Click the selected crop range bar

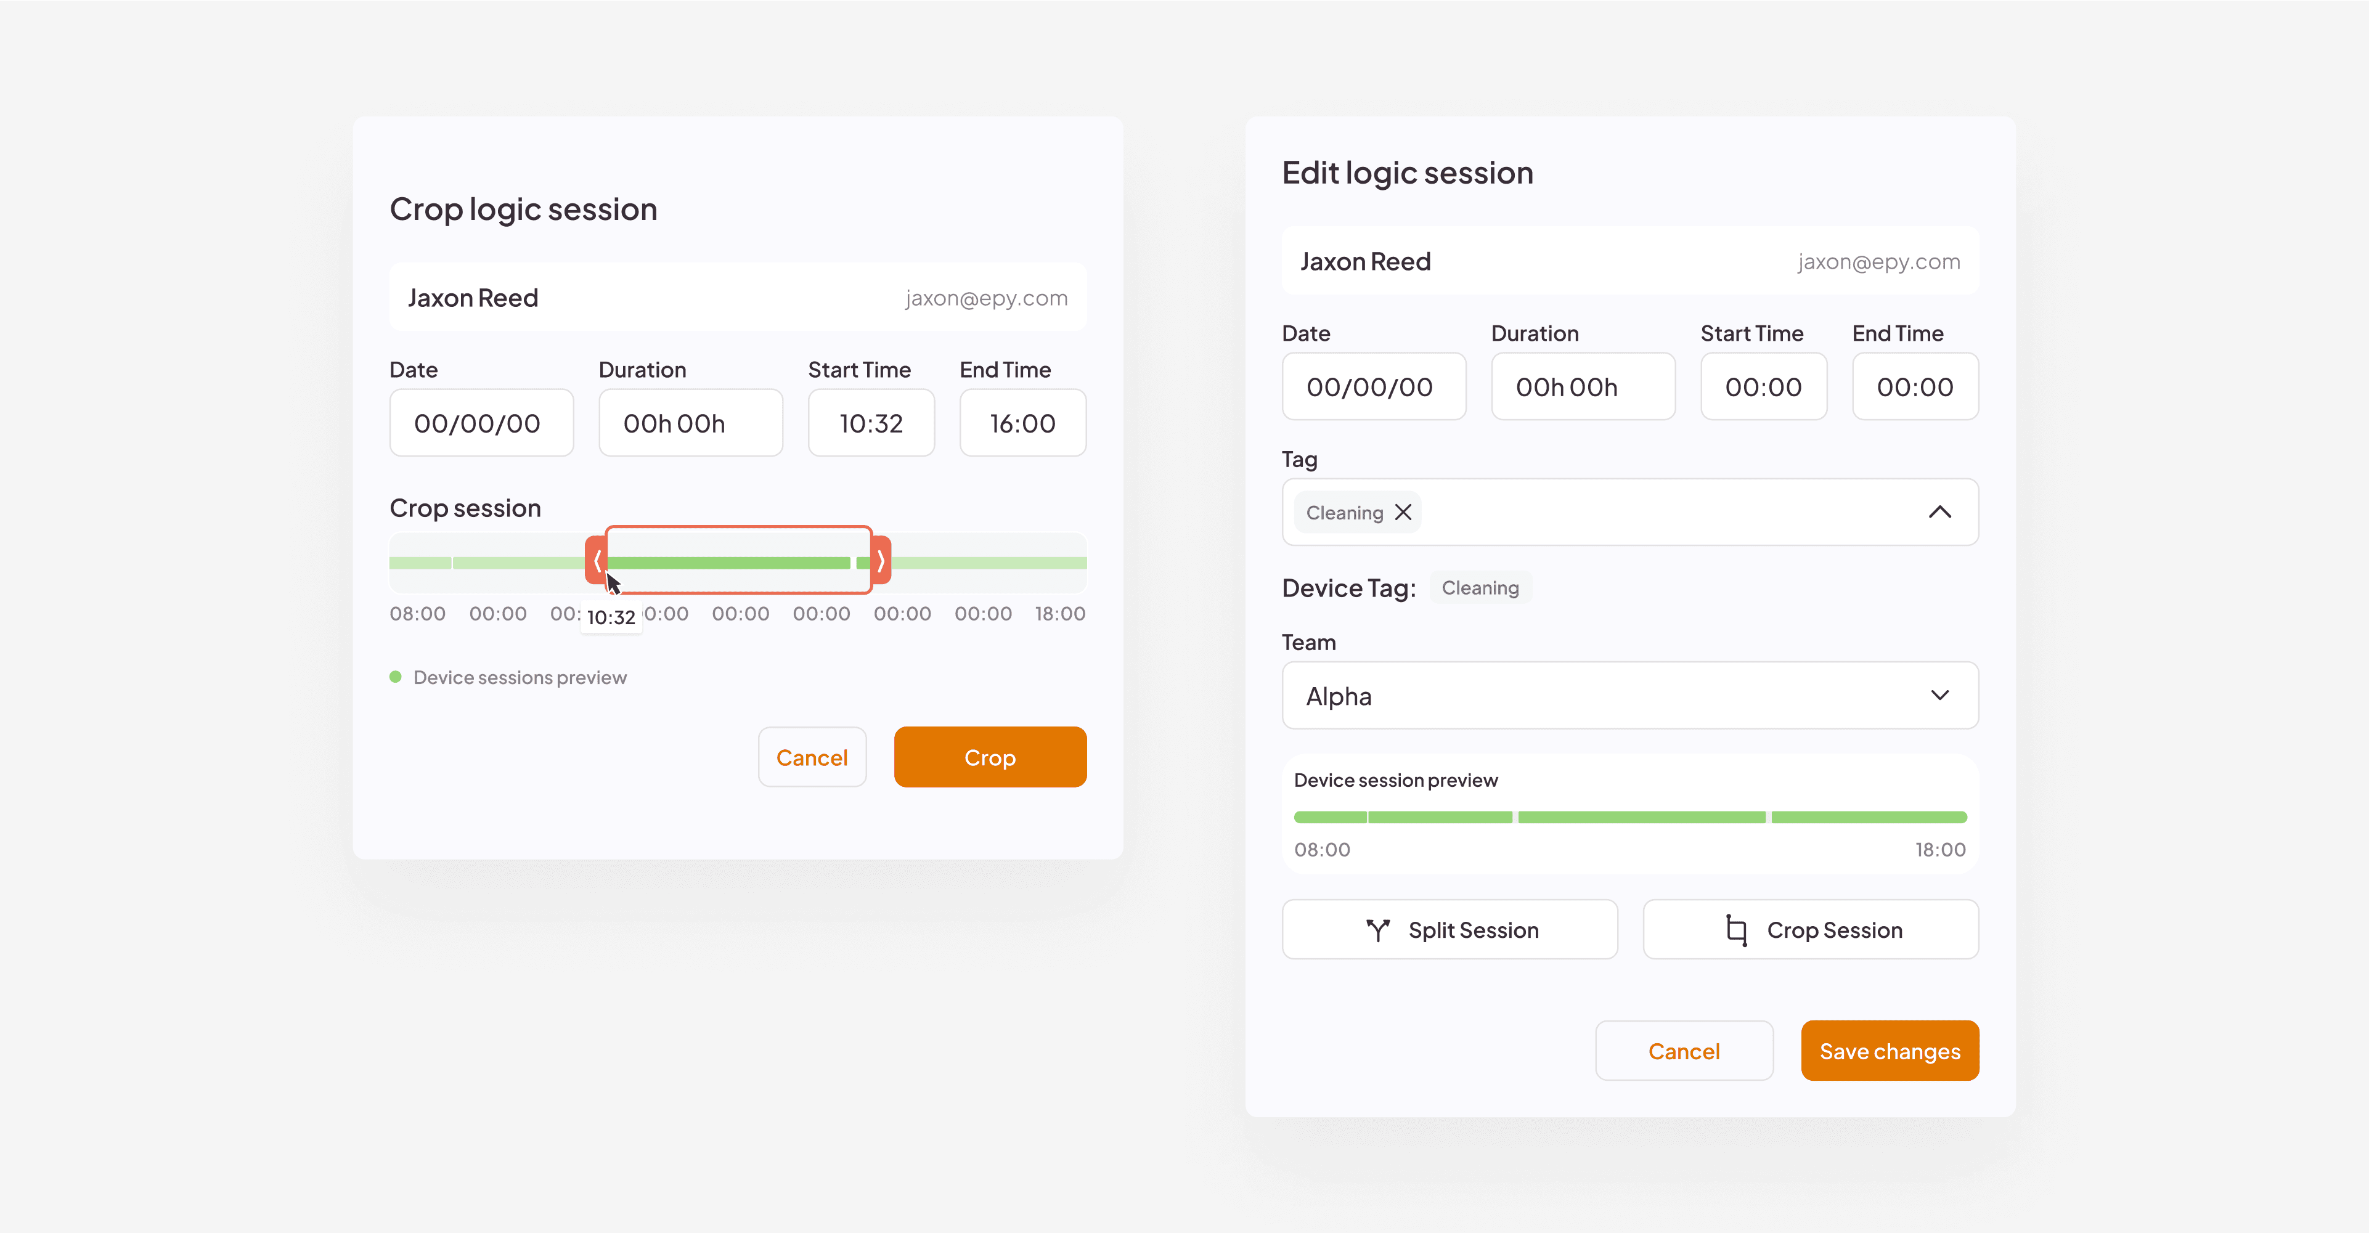click(738, 560)
